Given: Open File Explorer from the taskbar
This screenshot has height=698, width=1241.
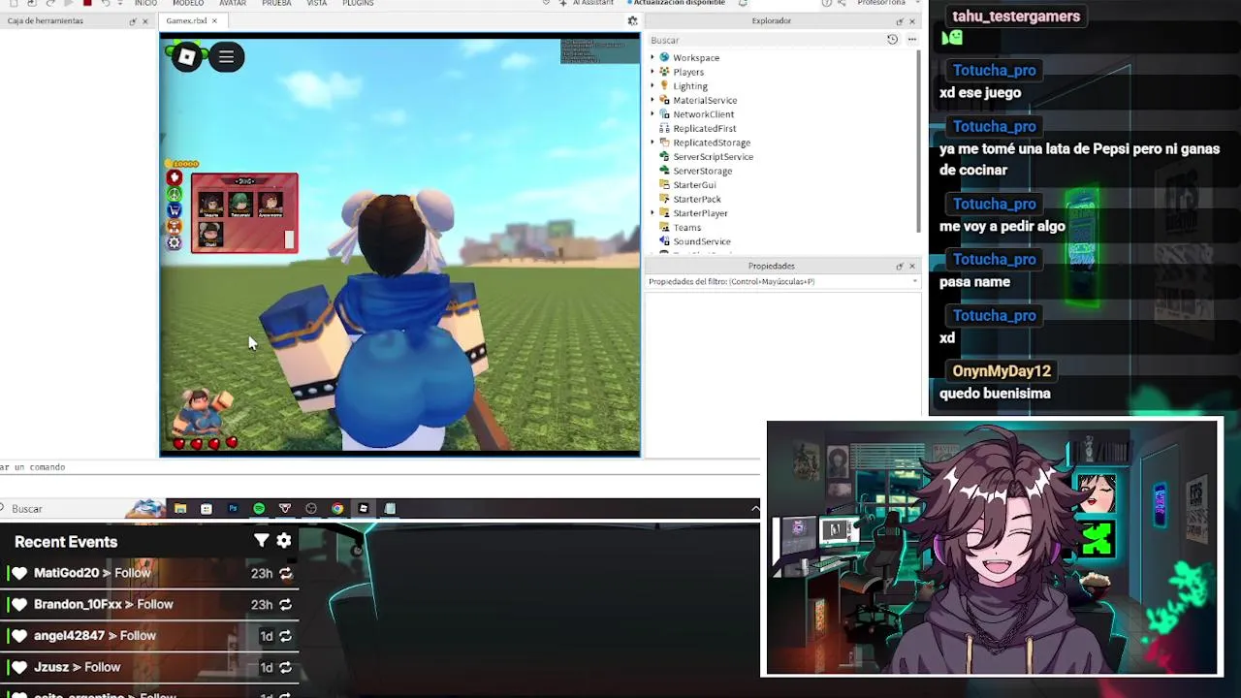Looking at the screenshot, I should [x=180, y=508].
